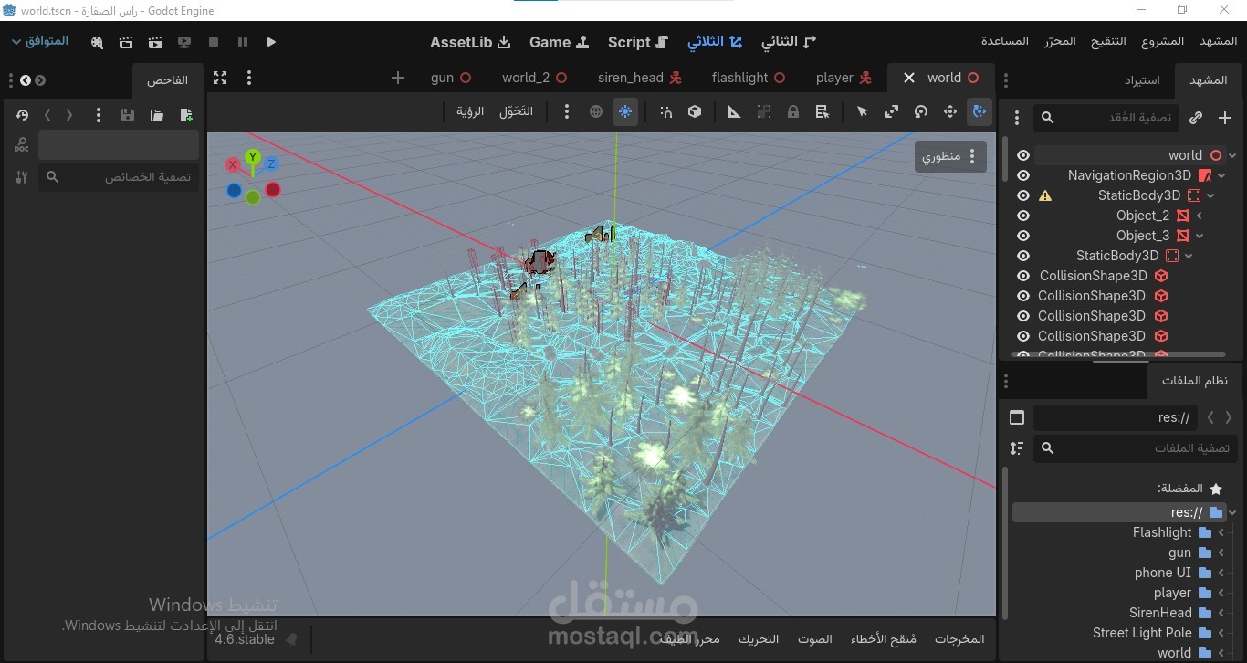Toggle visibility of NavigationRegion3D node
The image size is (1247, 663).
(x=1023, y=175)
